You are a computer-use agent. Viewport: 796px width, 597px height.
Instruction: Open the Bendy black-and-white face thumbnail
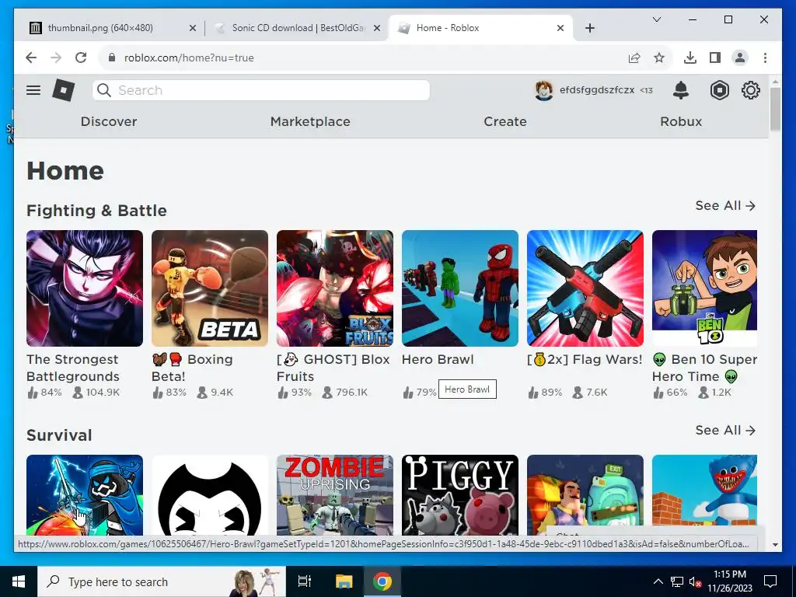click(210, 495)
